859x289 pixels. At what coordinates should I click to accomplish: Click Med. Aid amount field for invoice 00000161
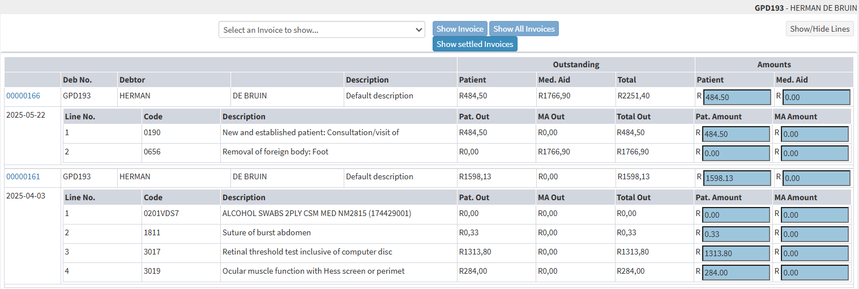click(x=816, y=178)
